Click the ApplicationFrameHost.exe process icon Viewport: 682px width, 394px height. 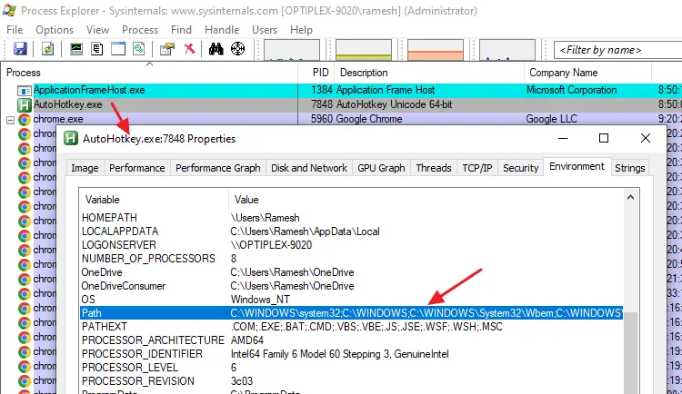tap(24, 91)
